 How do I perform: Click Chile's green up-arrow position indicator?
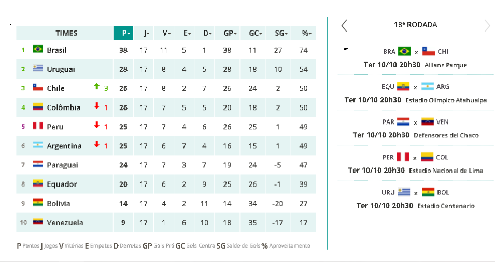click(96, 87)
